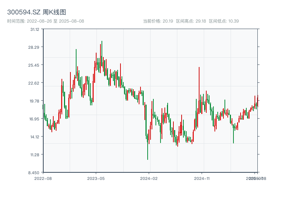Click the period high 区间高点: 29.18
Image resolution: width=286 pixels, height=215 pixels.
pos(191,21)
